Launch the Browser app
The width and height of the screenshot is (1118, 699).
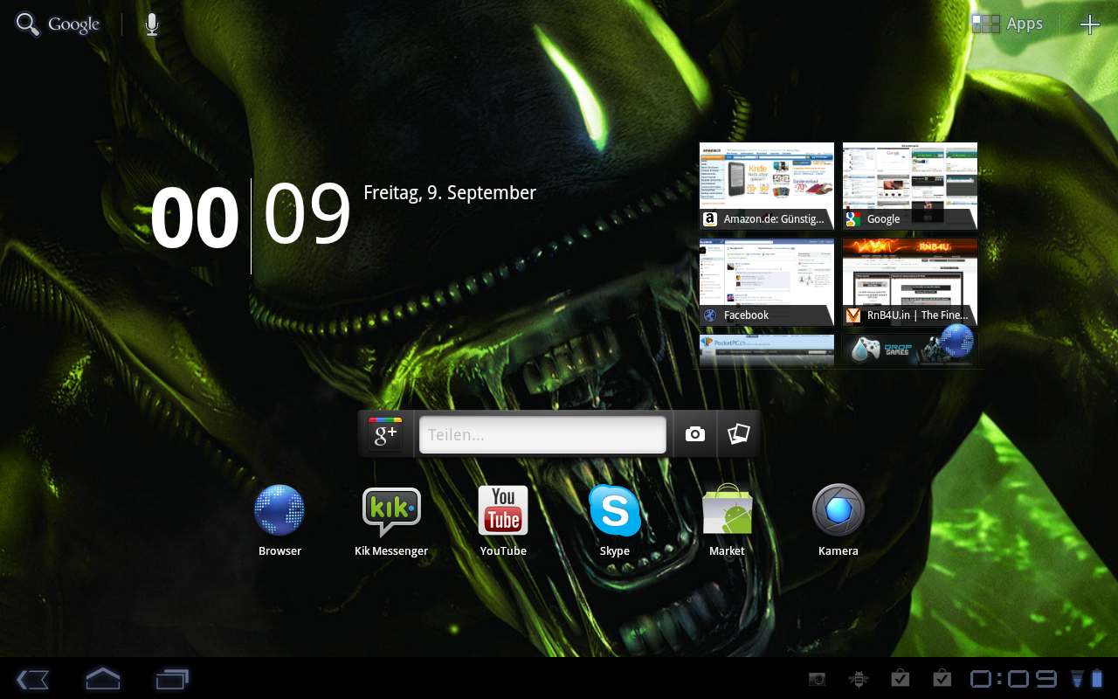tap(279, 521)
